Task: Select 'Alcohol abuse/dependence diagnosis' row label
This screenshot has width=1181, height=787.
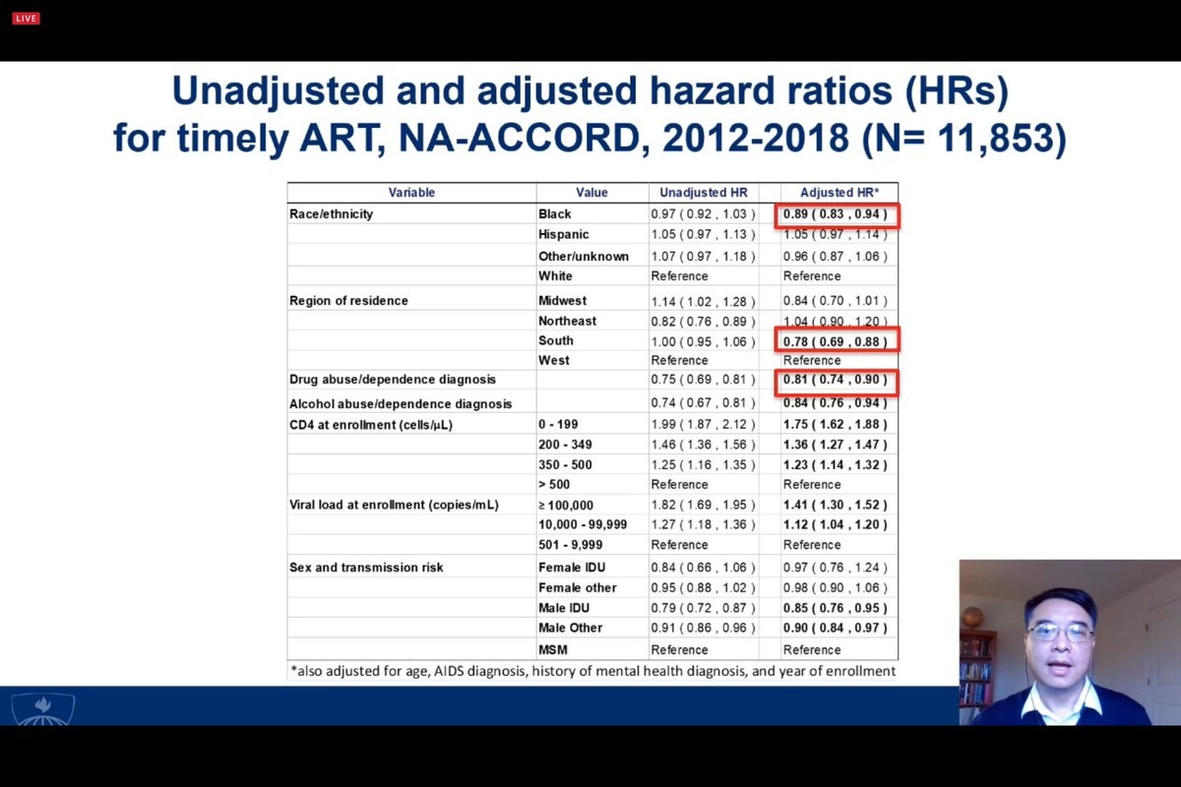Action: 401,403
